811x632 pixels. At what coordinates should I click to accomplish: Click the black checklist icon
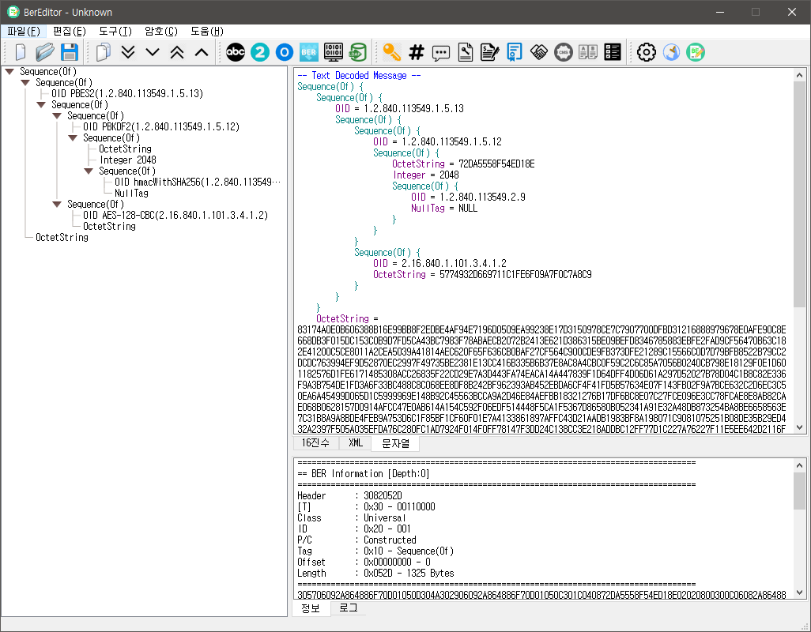[613, 52]
